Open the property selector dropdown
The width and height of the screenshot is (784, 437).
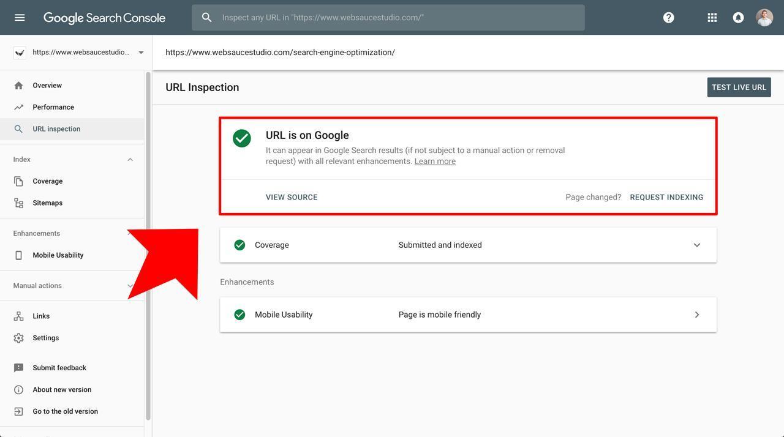141,53
